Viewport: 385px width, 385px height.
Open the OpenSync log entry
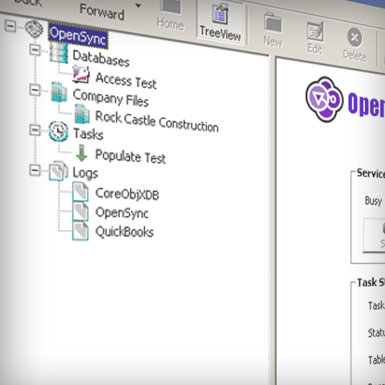coord(122,213)
